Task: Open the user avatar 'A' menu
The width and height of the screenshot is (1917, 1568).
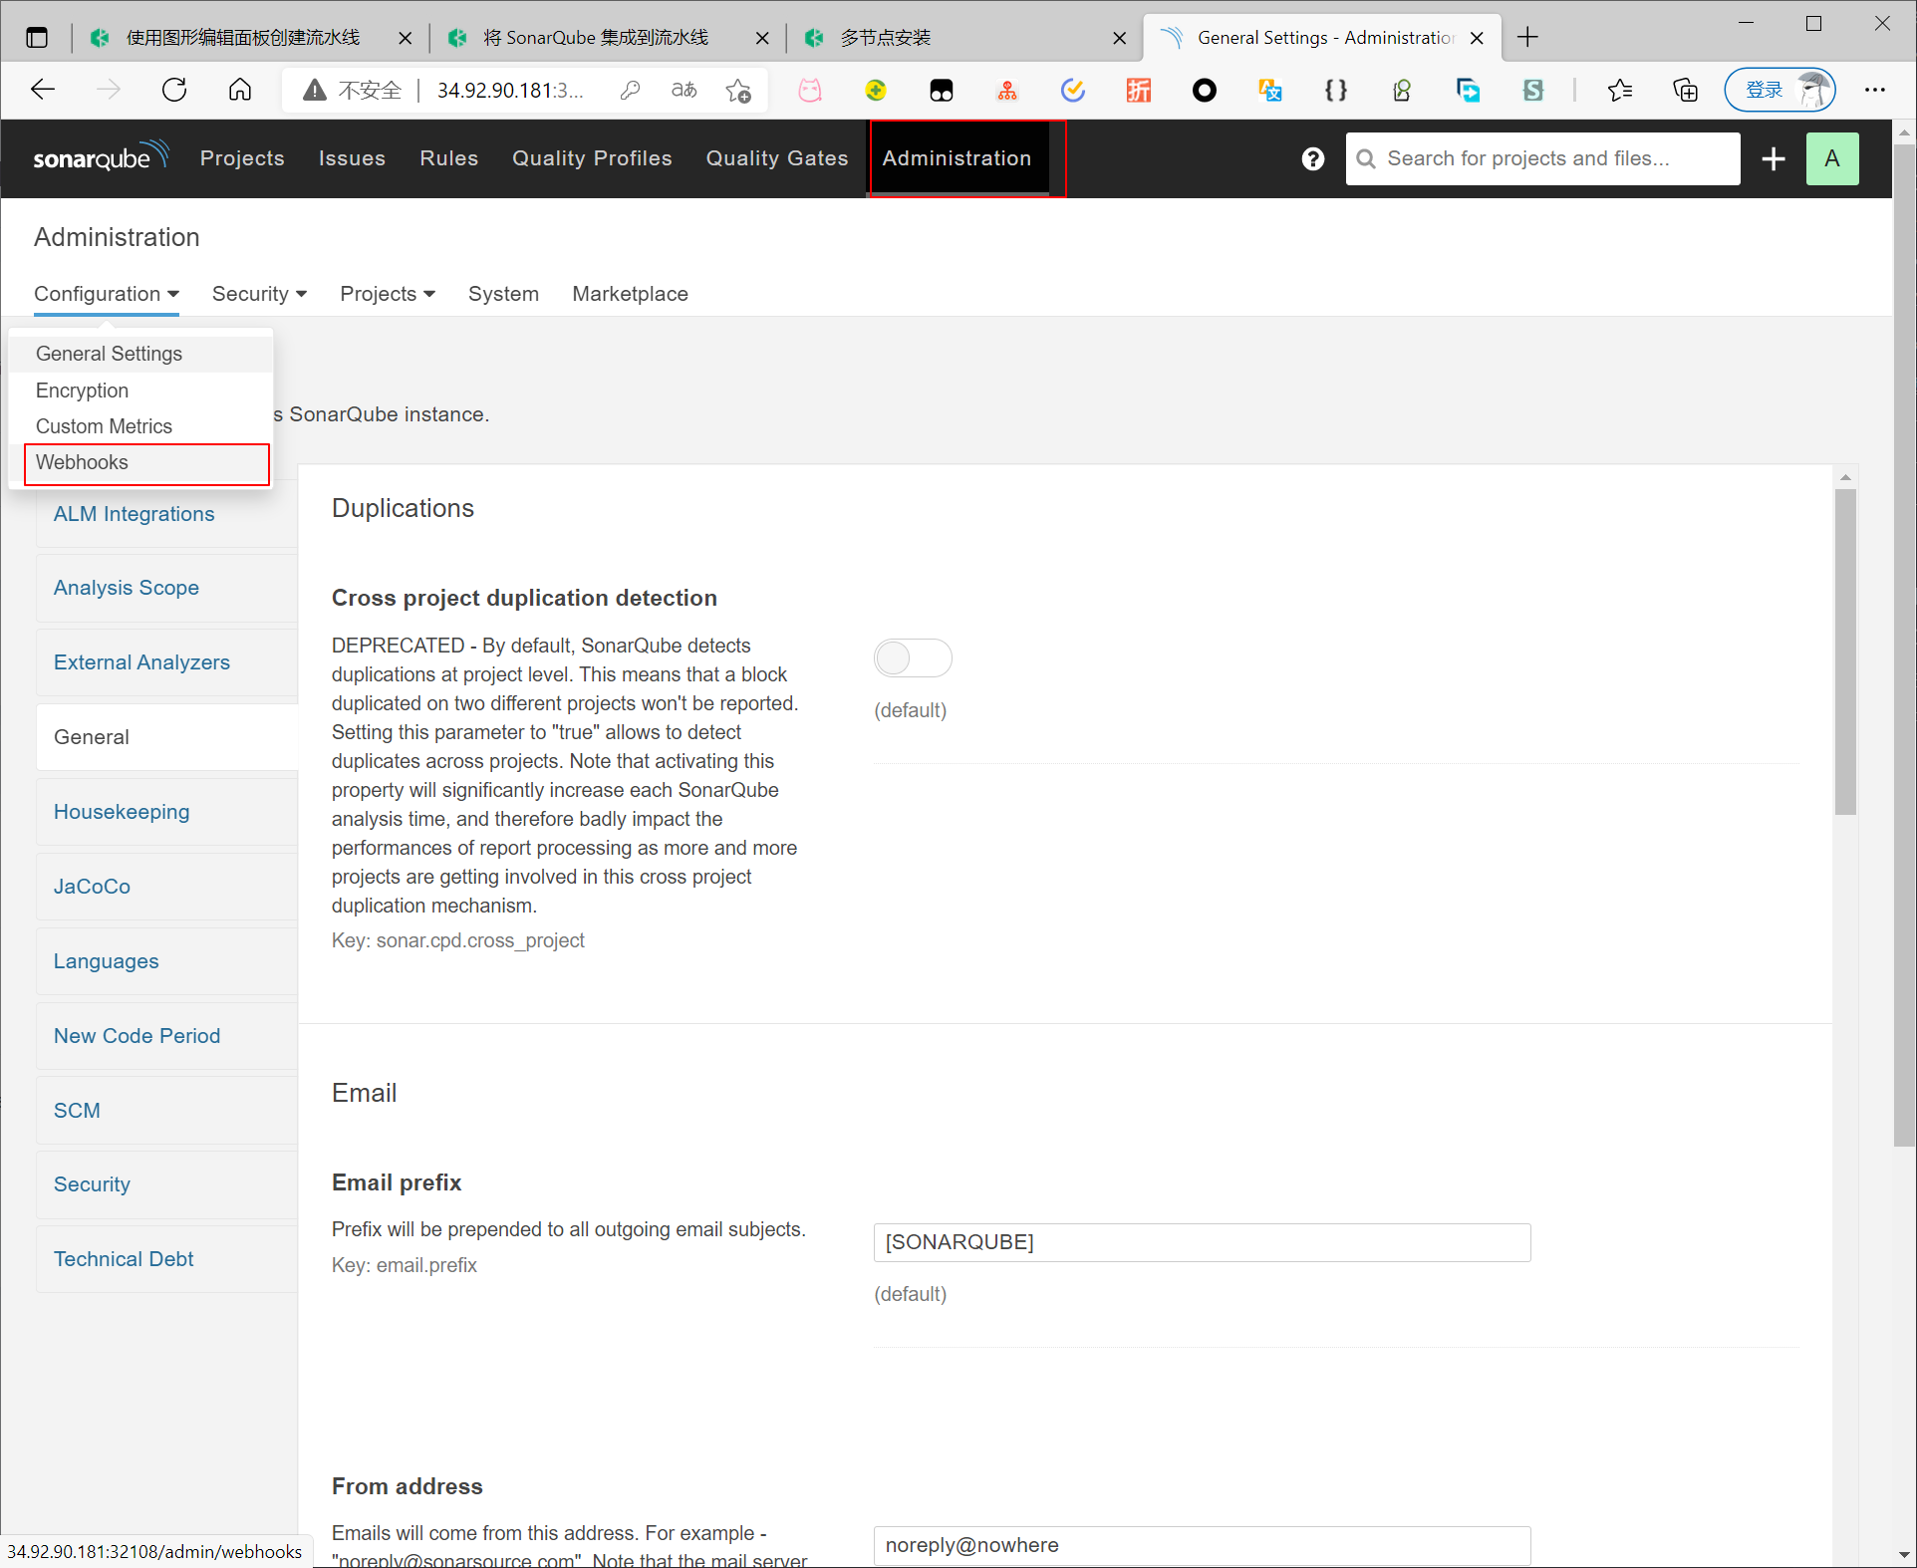Action: pos(1831,158)
